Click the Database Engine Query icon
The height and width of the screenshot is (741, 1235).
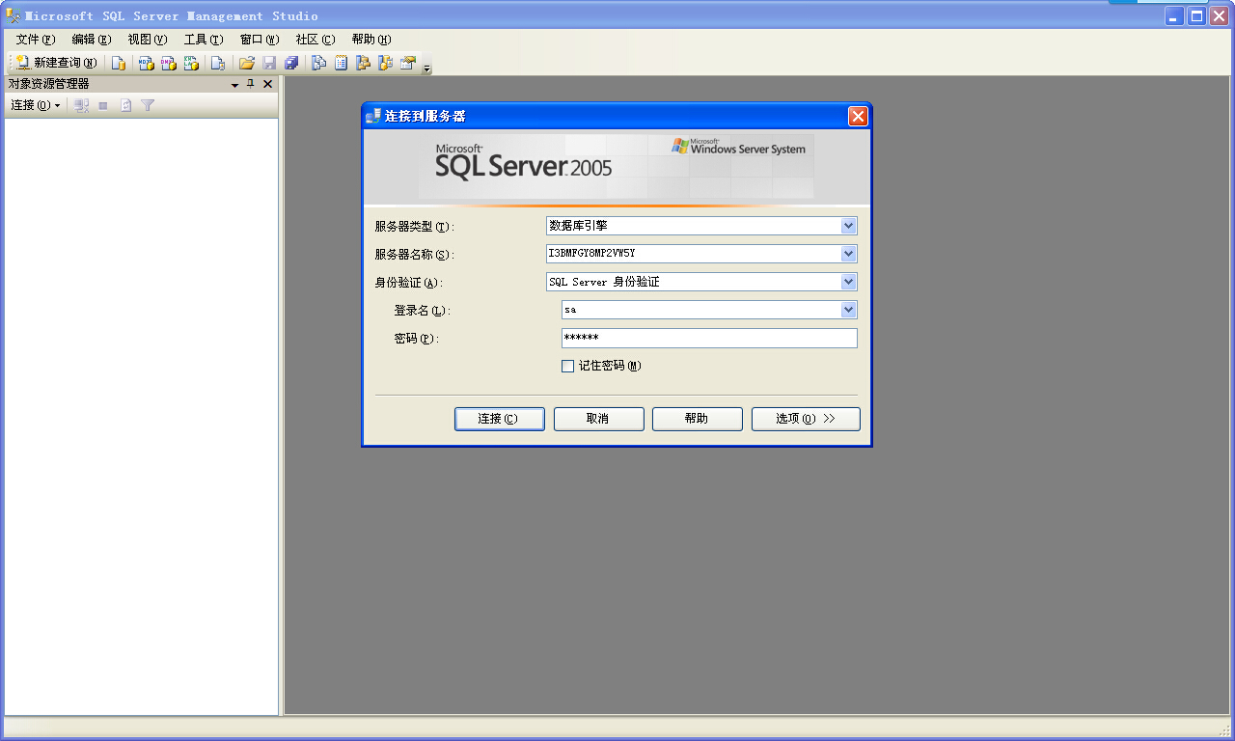coord(118,63)
